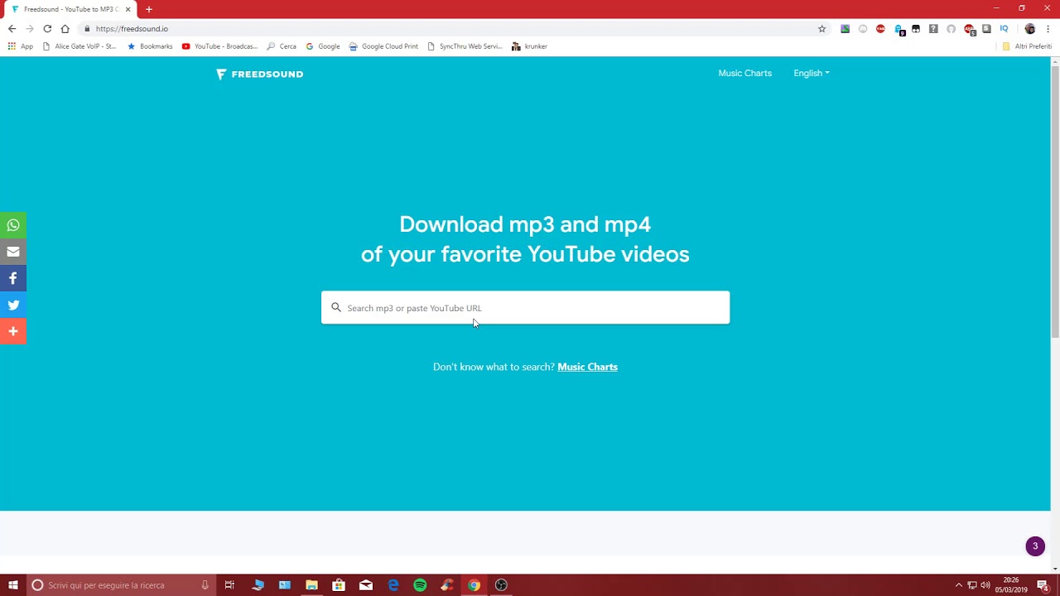Click the scroll down arrow of page scrollbar

coord(1055,569)
